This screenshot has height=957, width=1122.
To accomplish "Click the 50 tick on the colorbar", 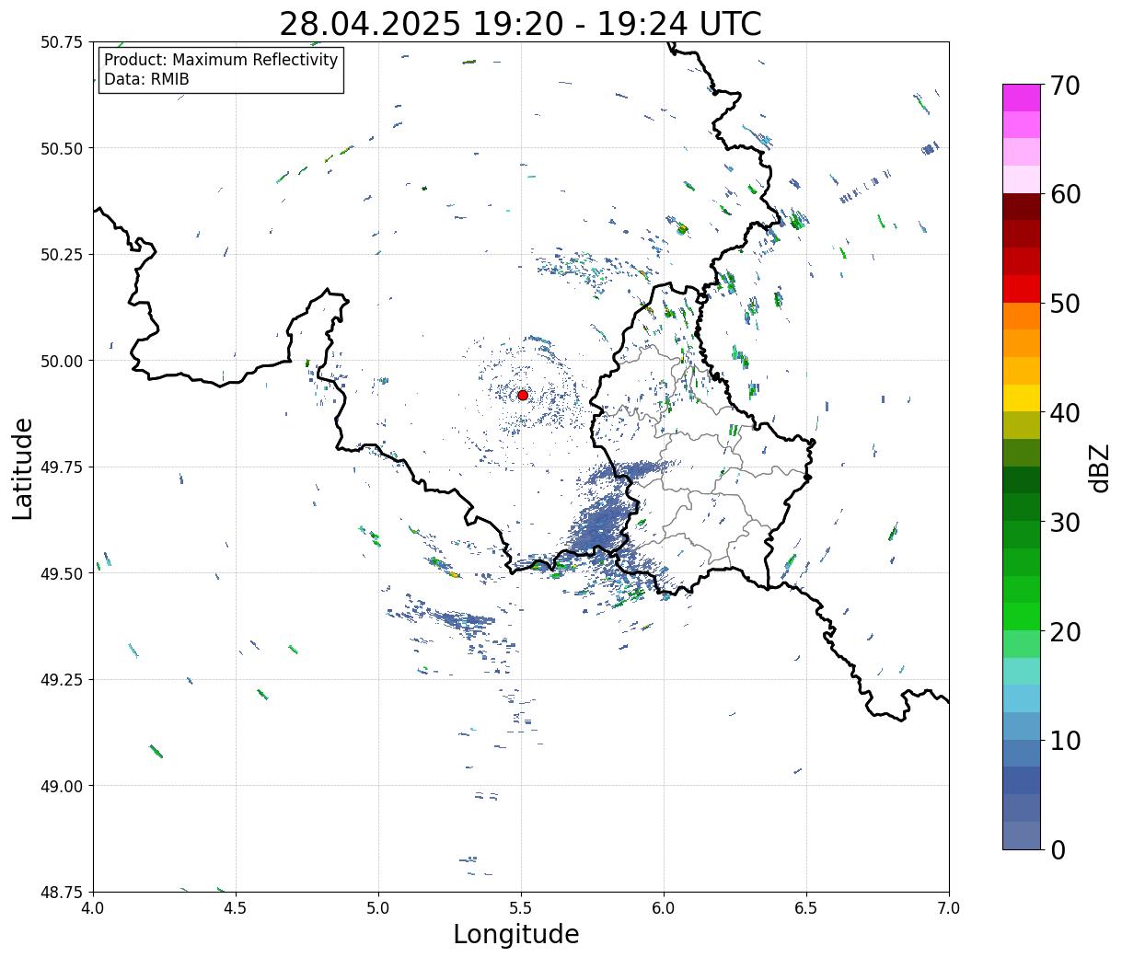I will pos(1065,303).
